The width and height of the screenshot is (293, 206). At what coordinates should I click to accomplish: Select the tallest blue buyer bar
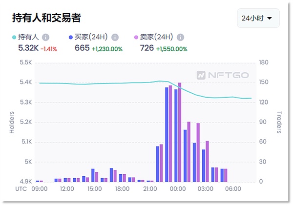pyautogui.click(x=167, y=134)
